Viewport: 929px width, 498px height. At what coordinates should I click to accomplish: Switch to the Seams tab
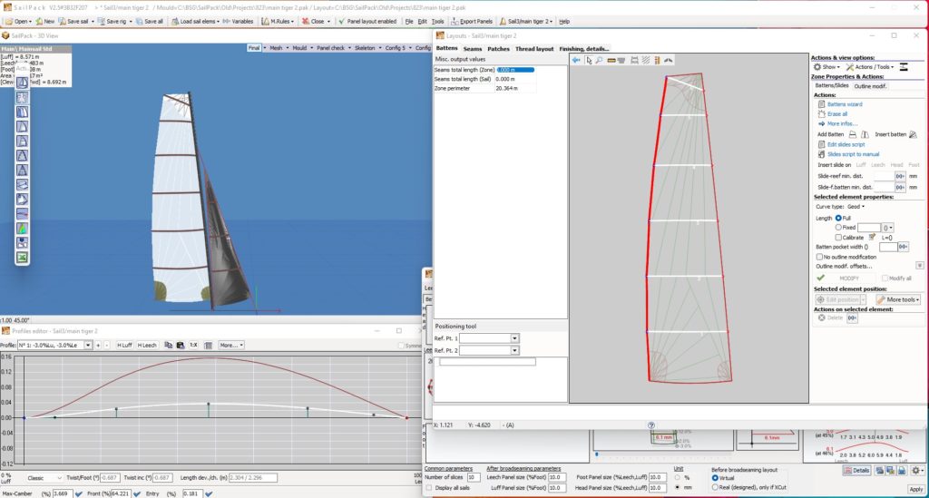472,48
